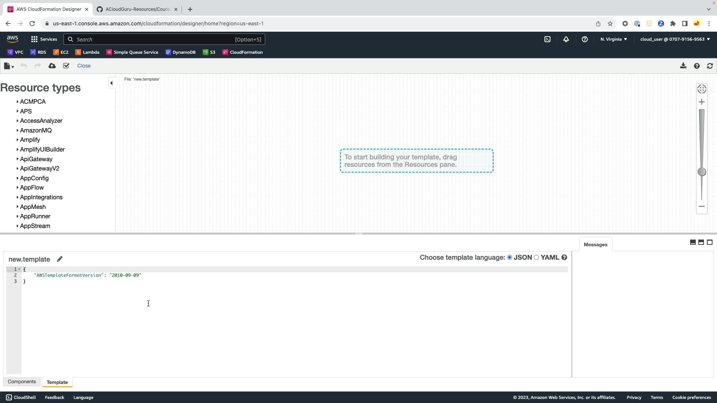Image resolution: width=717 pixels, height=403 pixels.
Task: Click the Validate template checkmark icon
Action: coord(66,66)
